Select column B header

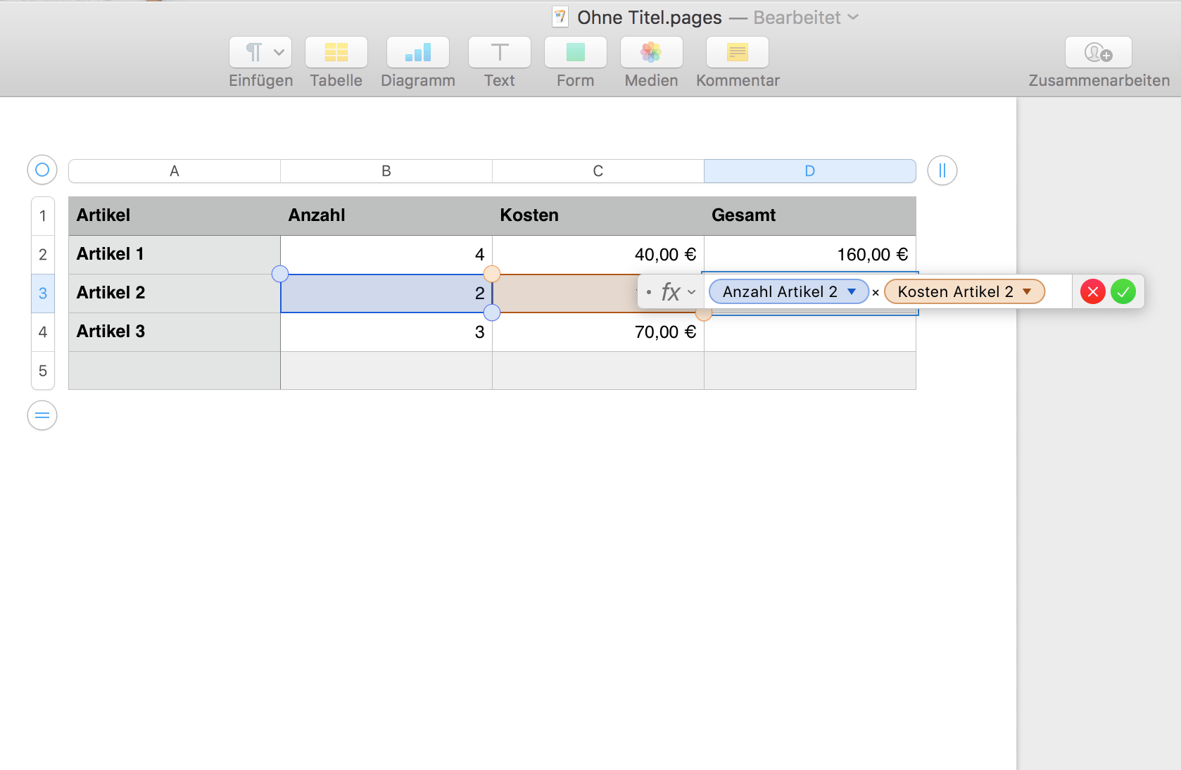386,171
